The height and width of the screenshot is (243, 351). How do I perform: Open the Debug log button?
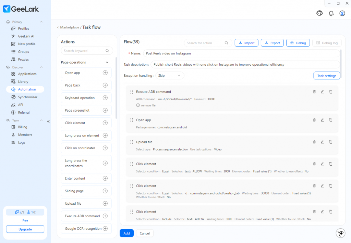pos(327,43)
